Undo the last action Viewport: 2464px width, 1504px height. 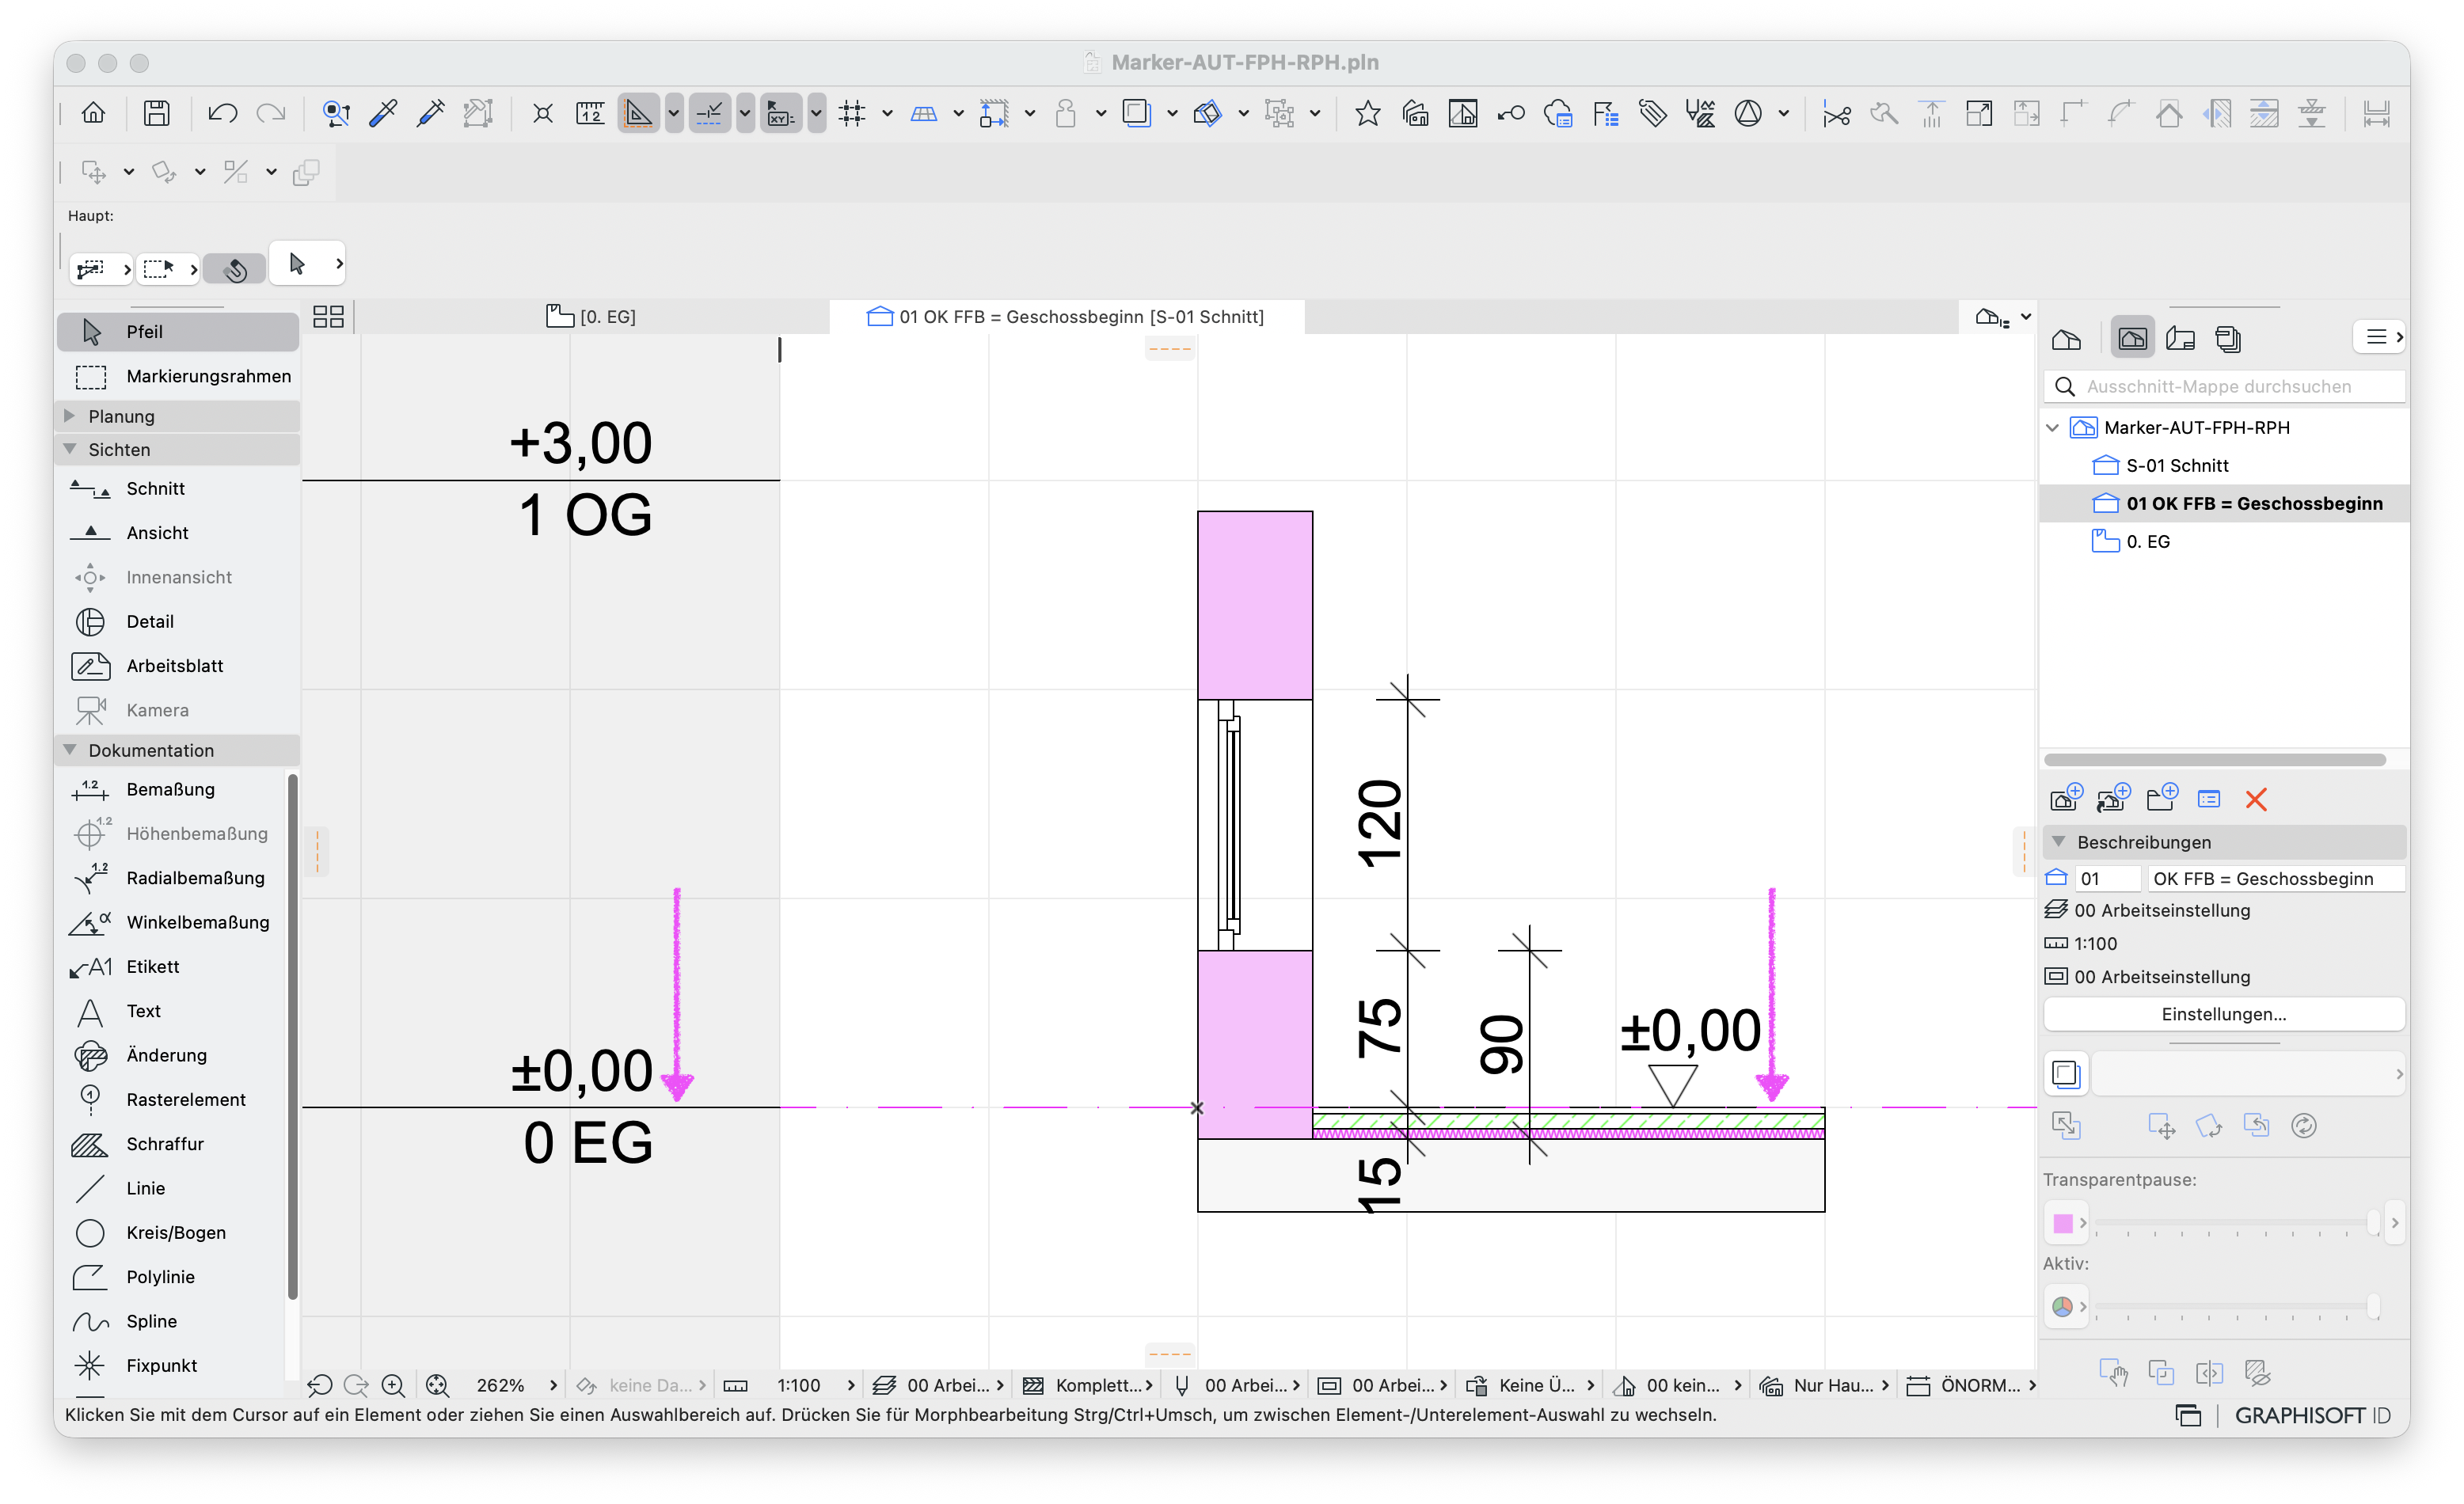222,113
